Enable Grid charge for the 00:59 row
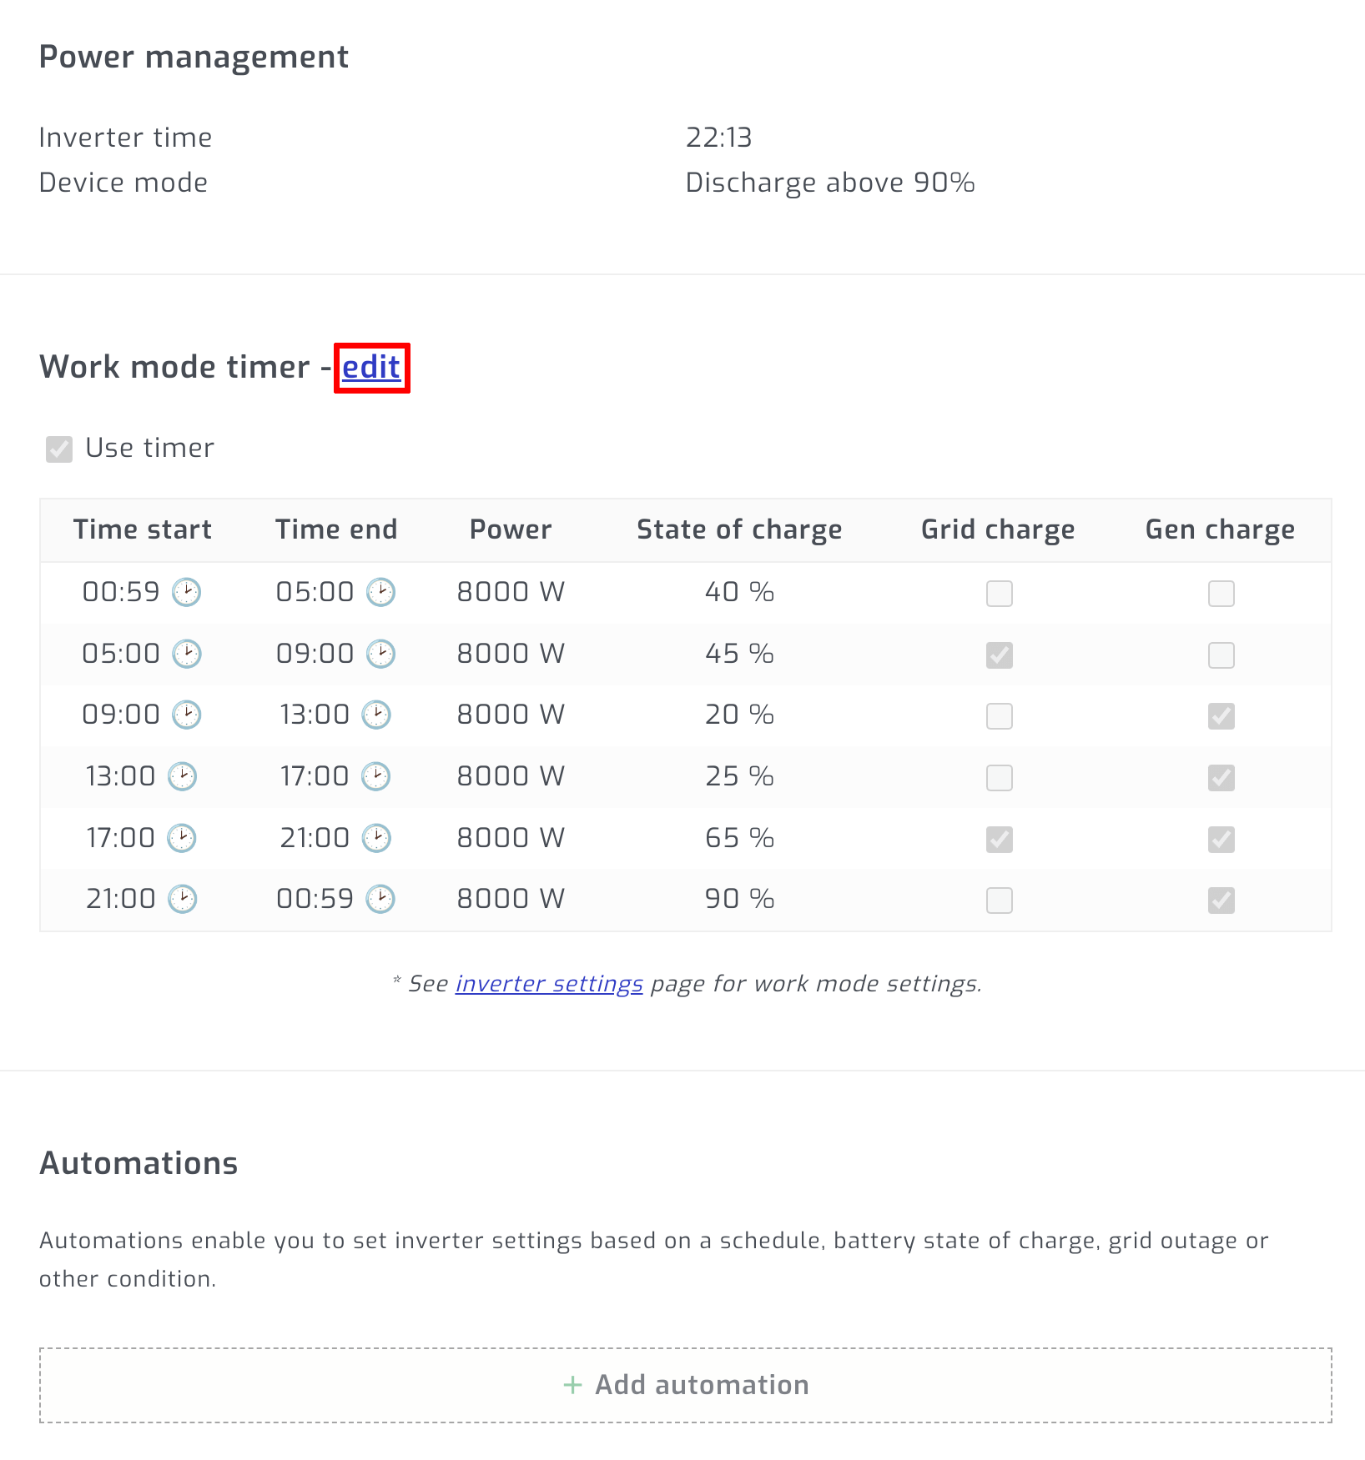Image resolution: width=1365 pixels, height=1460 pixels. tap(998, 593)
